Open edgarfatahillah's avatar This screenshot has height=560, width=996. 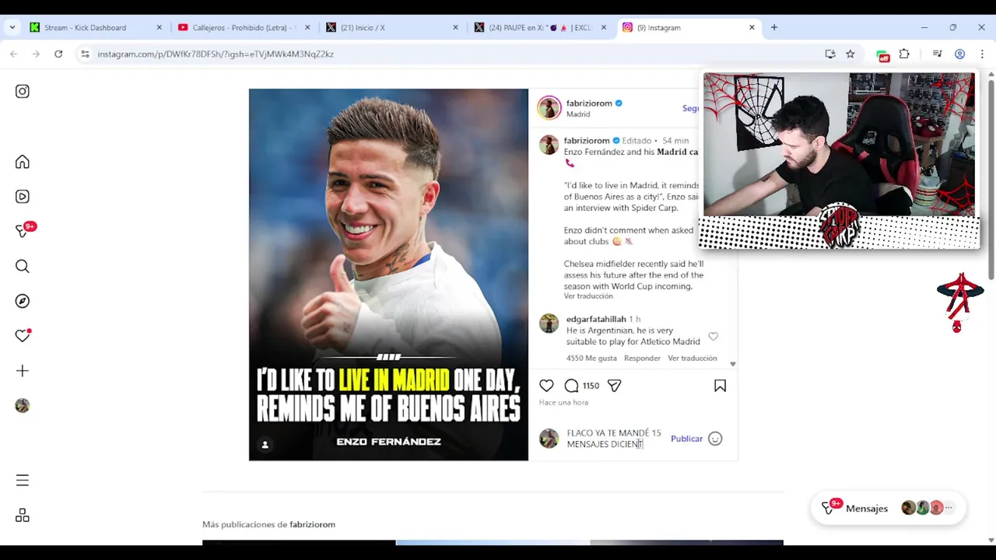click(x=549, y=324)
